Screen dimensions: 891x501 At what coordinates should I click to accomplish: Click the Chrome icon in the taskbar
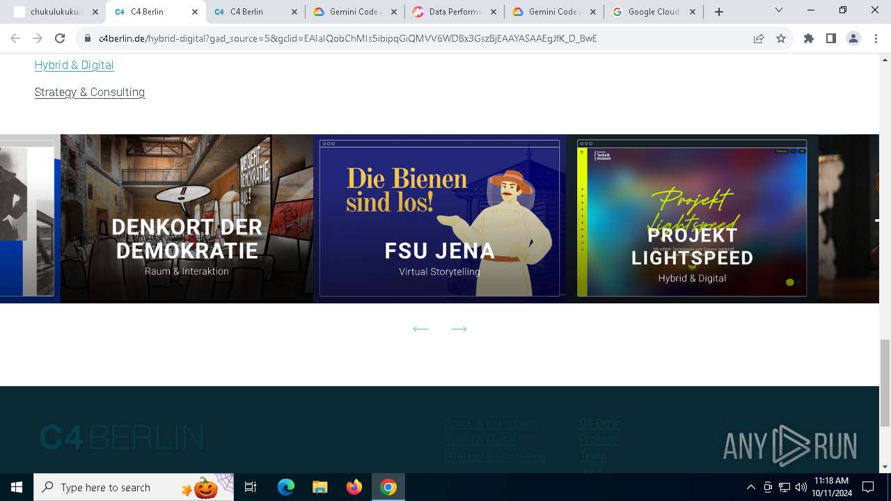[x=388, y=487]
